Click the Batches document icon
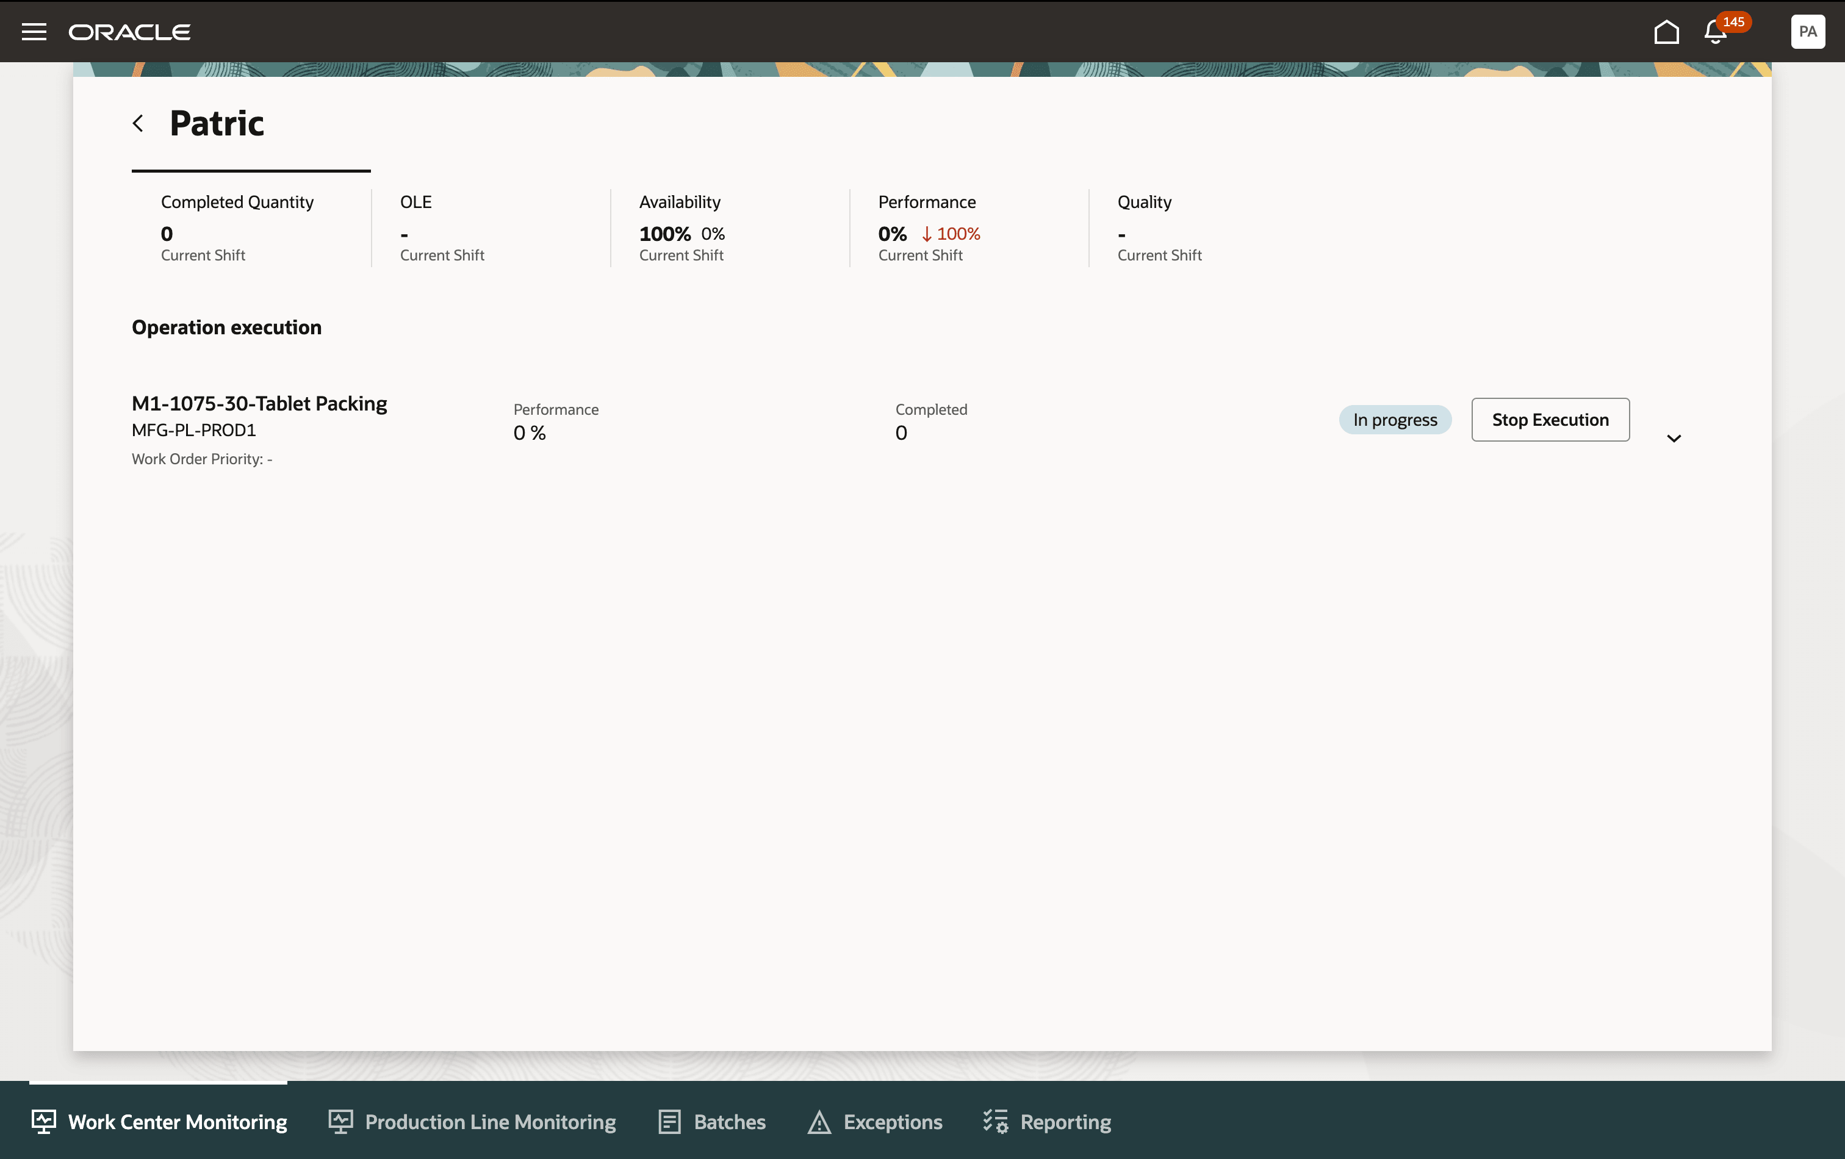 669,1121
